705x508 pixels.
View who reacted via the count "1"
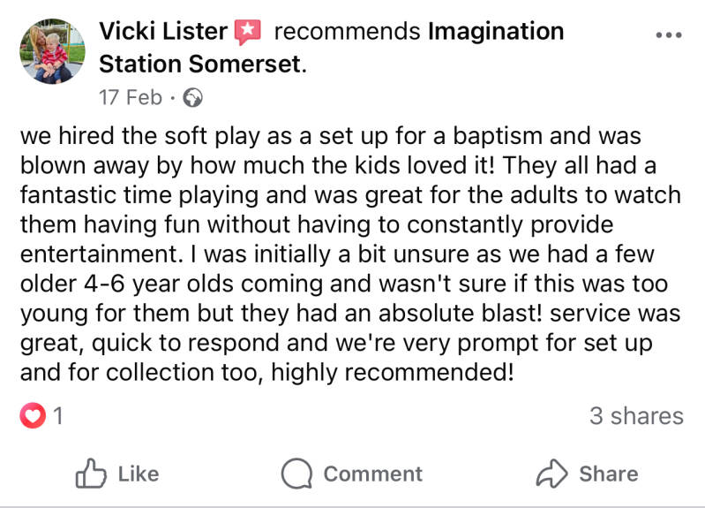point(58,415)
